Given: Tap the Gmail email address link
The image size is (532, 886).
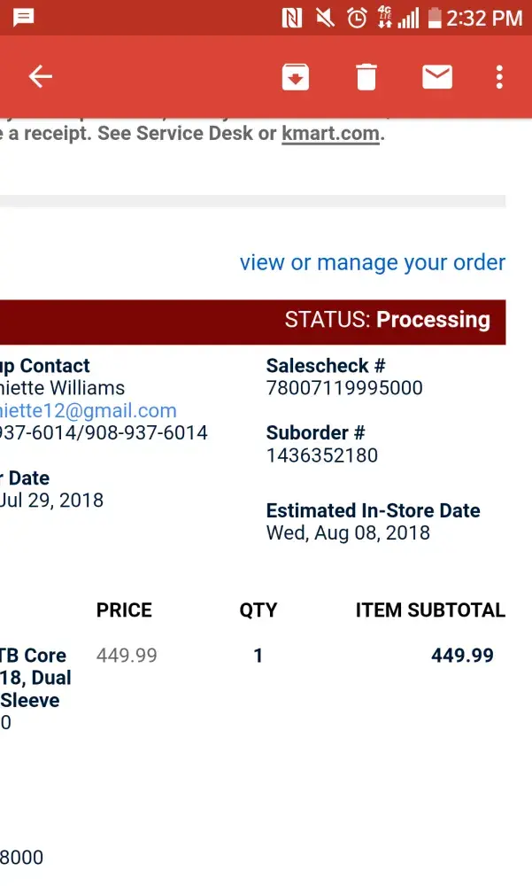Looking at the screenshot, I should pos(89,410).
